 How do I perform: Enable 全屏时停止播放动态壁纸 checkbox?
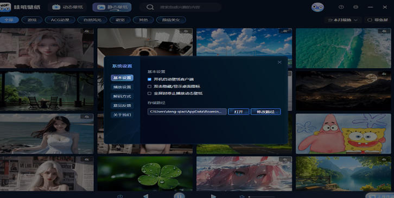(x=149, y=94)
